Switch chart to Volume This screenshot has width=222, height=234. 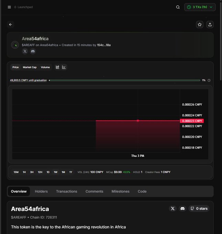(x=45, y=67)
